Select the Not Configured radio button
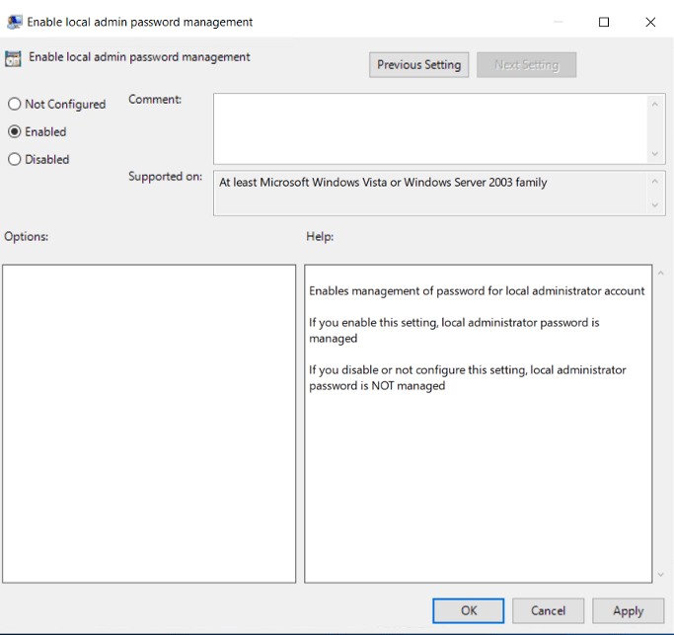This screenshot has height=635, width=674. 15,104
